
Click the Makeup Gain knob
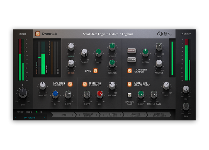[x=154, y=95]
